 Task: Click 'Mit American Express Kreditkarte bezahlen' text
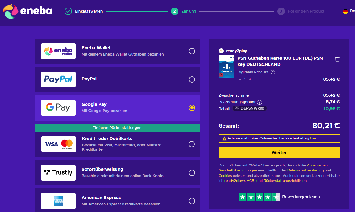[x=121, y=204]
